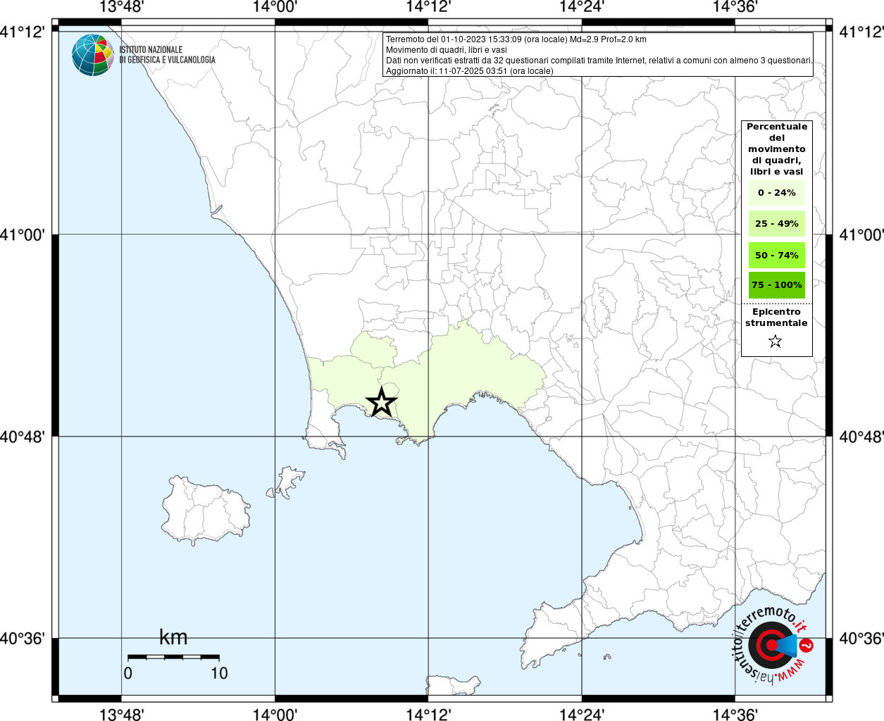The height and width of the screenshot is (721, 884).
Task: Click the light green shaded municipality area
Action: (479, 366)
